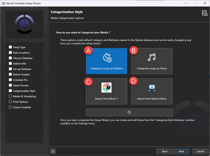Click the Natural Music monitor icon
The height and width of the screenshot is (156, 210).
(152, 88)
